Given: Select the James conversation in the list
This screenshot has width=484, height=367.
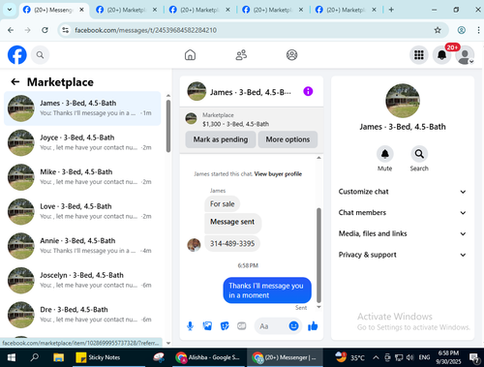Looking at the screenshot, I should [x=82, y=108].
